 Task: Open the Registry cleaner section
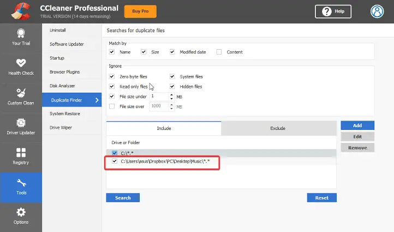coord(21,157)
